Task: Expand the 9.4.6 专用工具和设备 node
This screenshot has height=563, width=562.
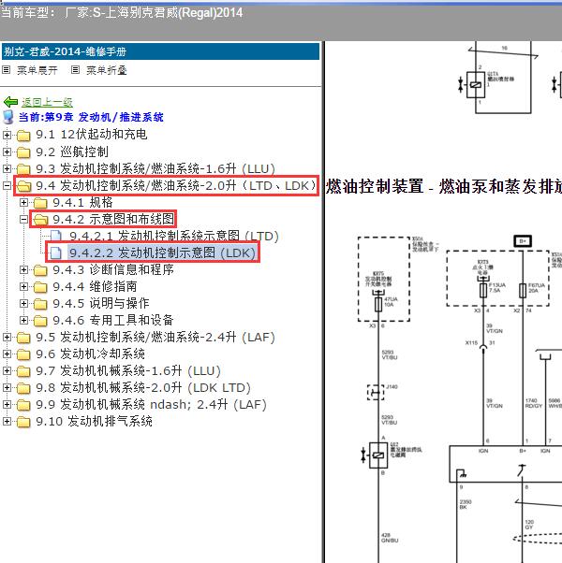Action: (x=23, y=320)
